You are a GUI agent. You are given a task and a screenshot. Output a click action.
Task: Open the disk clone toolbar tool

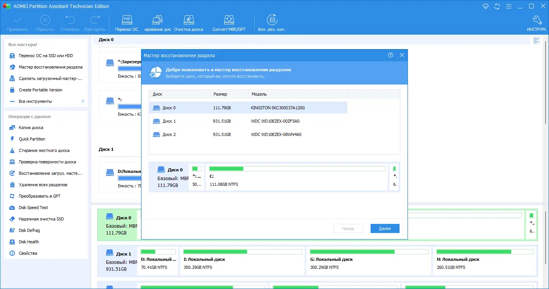coord(158,23)
